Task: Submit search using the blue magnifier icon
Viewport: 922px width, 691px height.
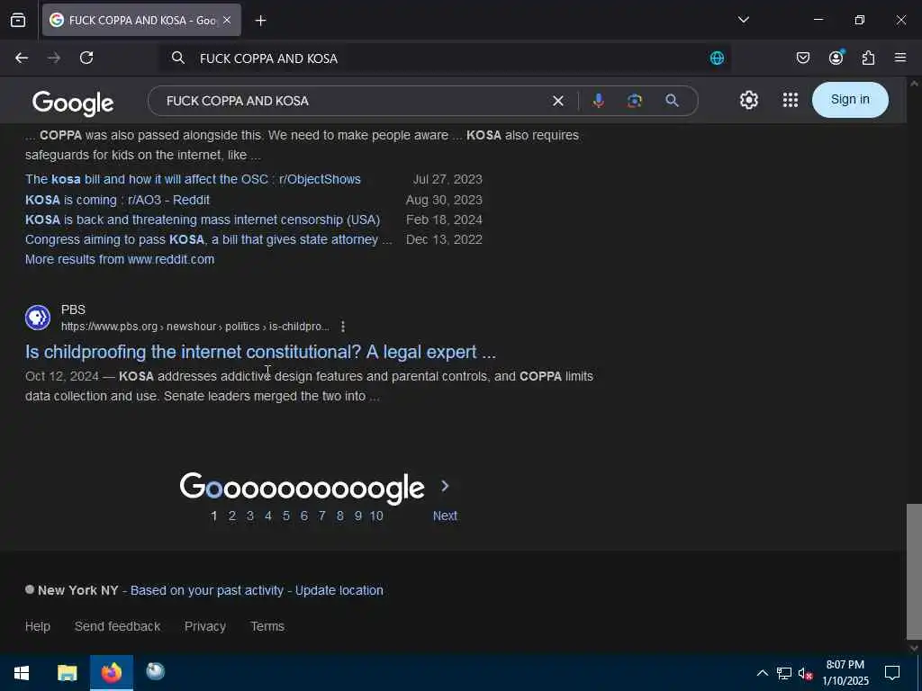Action: (672, 101)
